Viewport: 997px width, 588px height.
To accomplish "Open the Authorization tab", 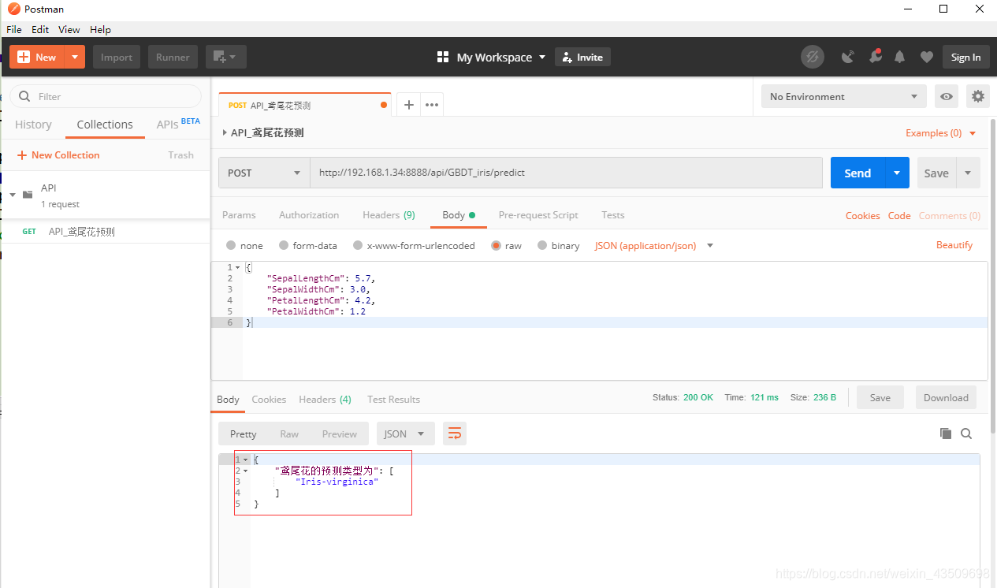I will click(309, 215).
